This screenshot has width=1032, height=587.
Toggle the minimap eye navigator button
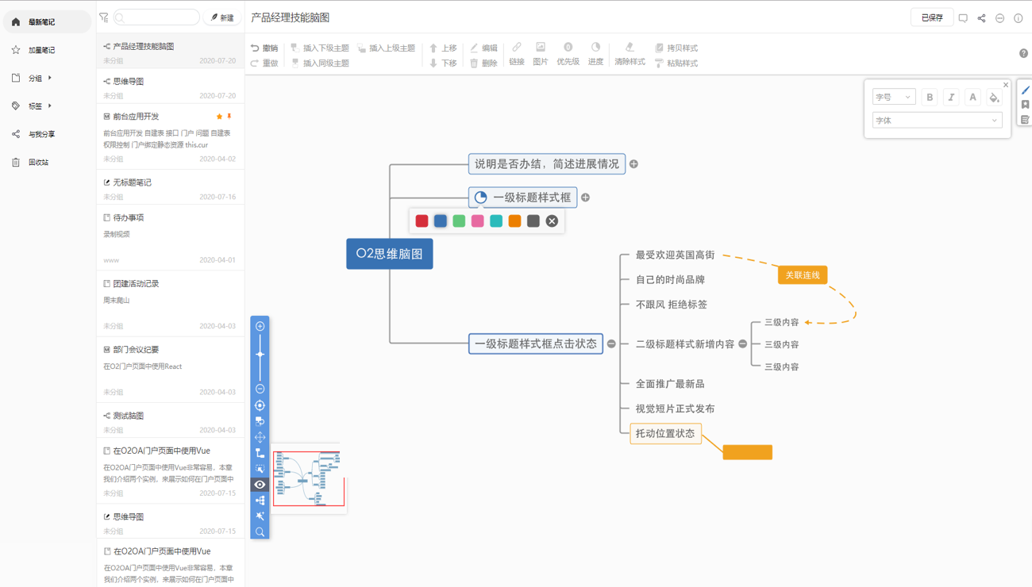tap(260, 485)
